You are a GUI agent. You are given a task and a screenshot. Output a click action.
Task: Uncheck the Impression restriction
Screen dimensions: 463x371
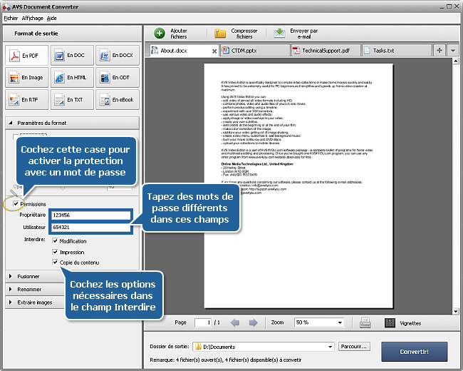click(x=55, y=252)
